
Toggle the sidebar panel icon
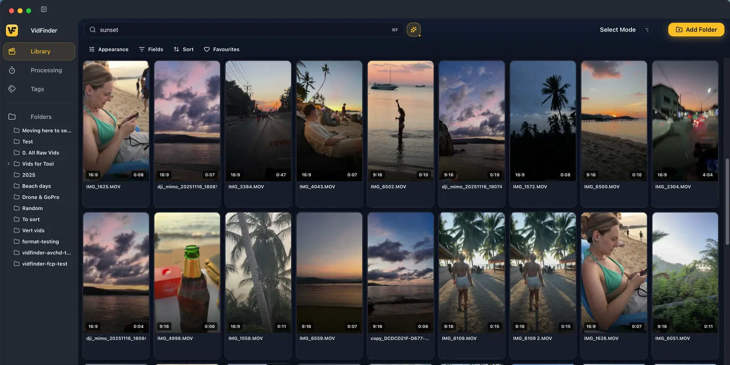(x=44, y=10)
